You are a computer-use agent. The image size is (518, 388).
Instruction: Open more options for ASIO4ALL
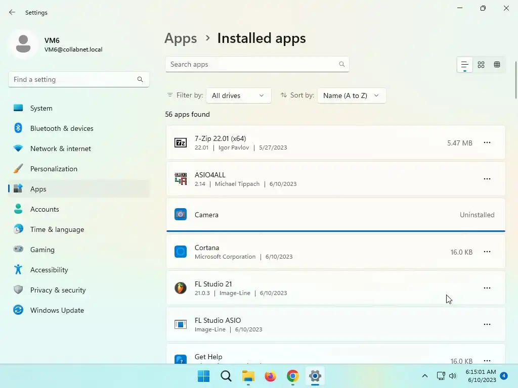[487, 179]
